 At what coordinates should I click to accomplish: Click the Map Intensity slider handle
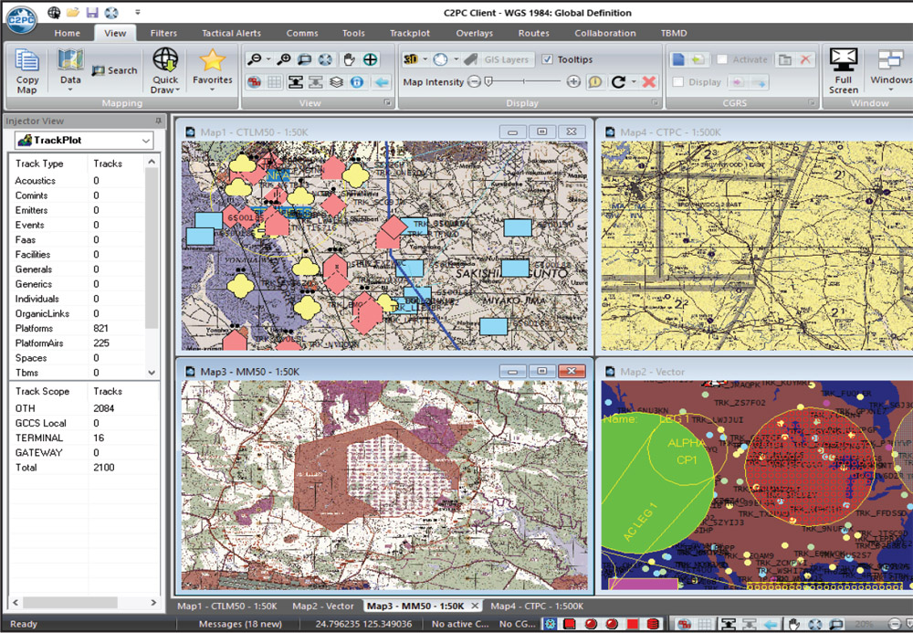(x=488, y=82)
